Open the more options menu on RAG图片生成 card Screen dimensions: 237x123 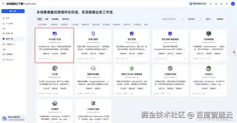pyautogui.click(x=70, y=59)
